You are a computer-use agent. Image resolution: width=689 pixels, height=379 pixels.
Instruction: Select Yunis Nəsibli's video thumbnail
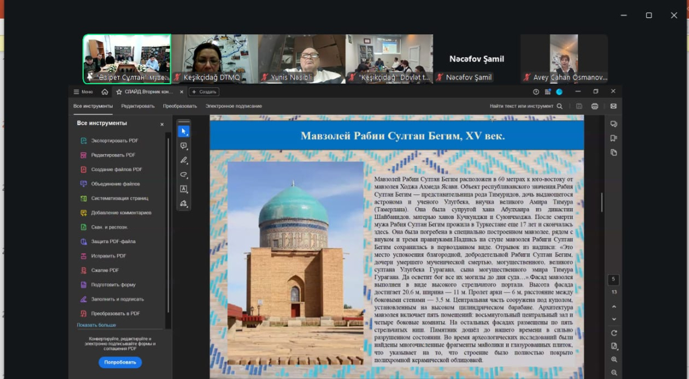[x=301, y=58]
